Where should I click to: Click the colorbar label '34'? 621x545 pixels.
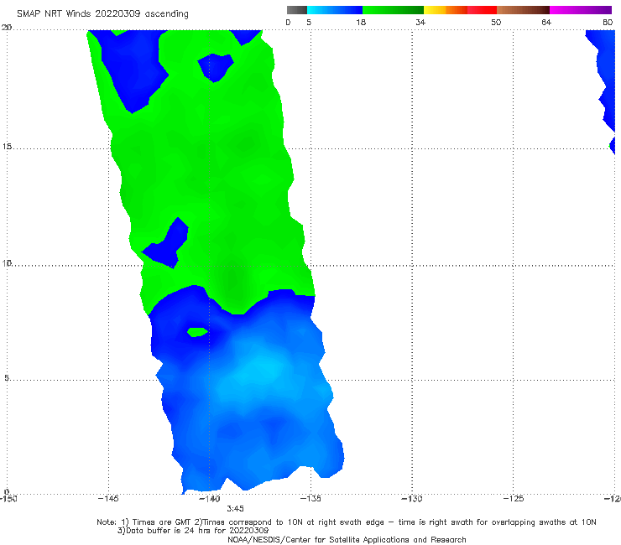420,22
